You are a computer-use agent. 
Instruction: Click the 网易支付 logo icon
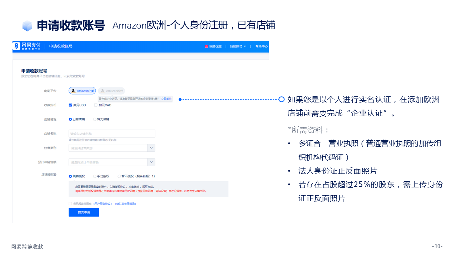pyautogui.click(x=17, y=46)
